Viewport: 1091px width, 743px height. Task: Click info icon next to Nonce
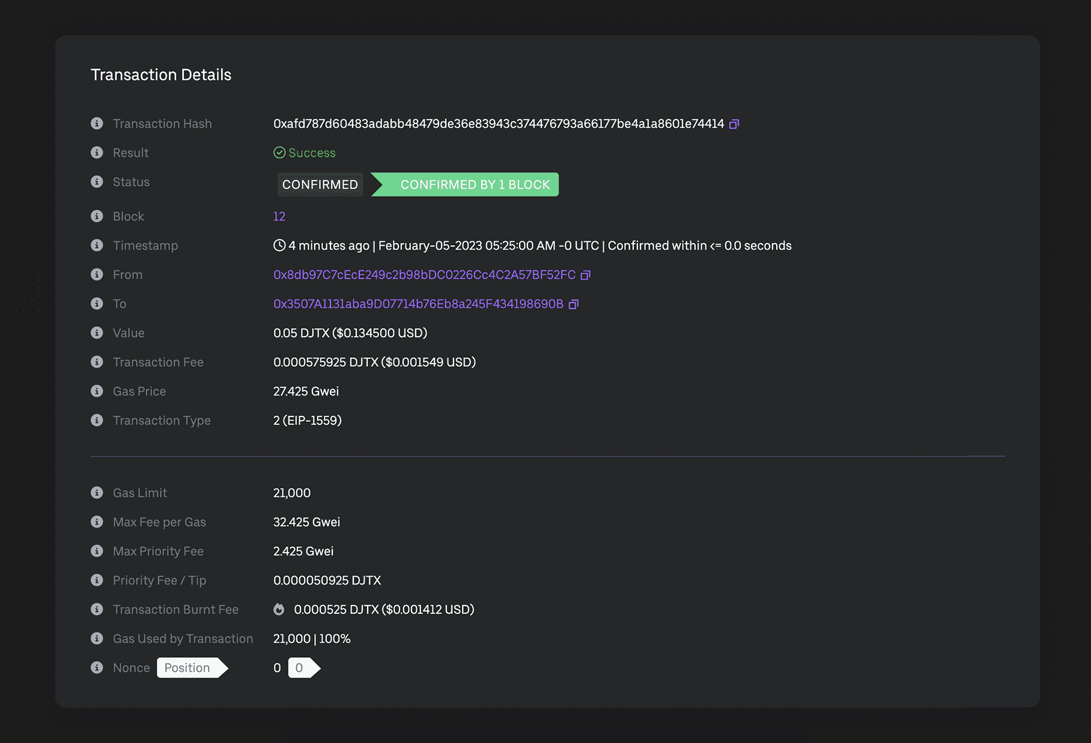tap(97, 667)
